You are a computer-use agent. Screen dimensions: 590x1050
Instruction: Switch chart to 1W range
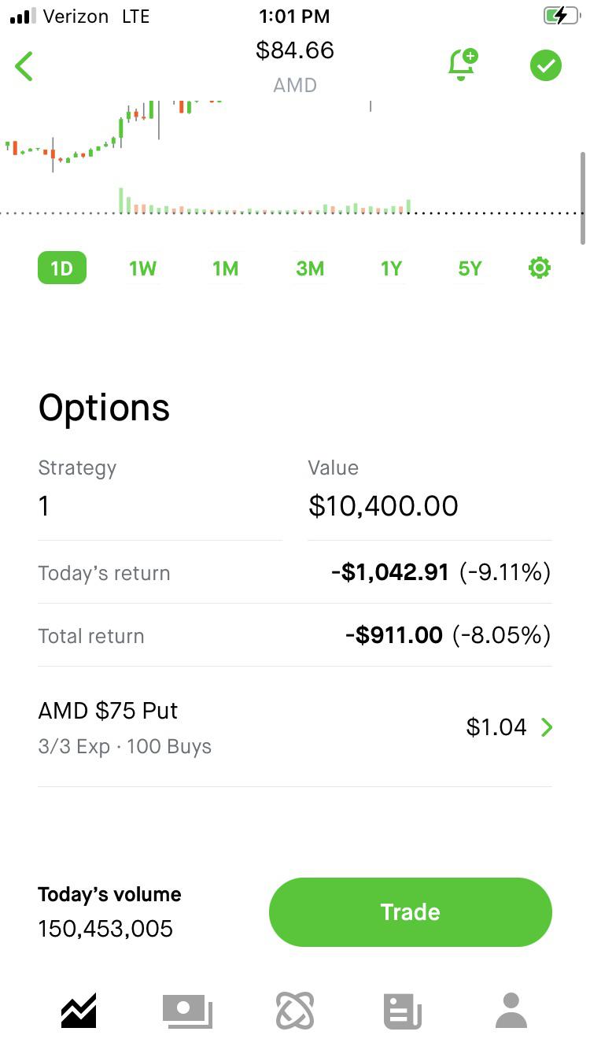point(143,268)
